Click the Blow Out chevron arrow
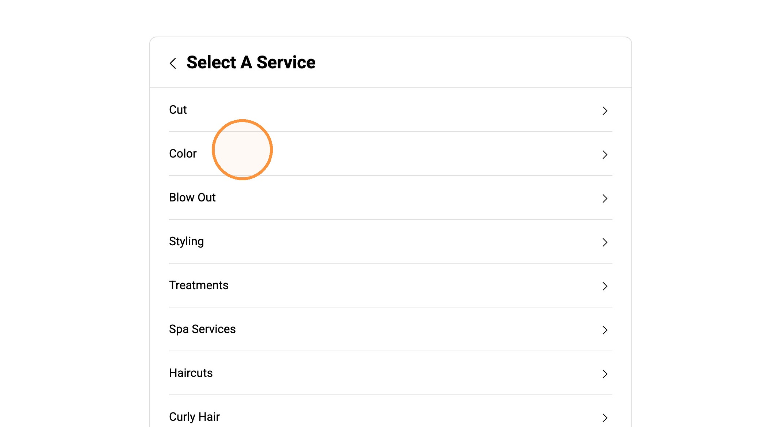Image resolution: width=781 pixels, height=427 pixels. click(605, 199)
